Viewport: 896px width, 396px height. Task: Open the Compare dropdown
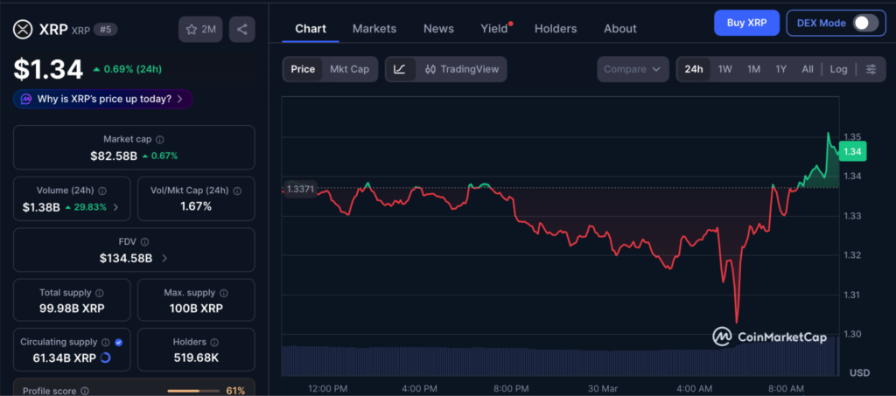632,69
